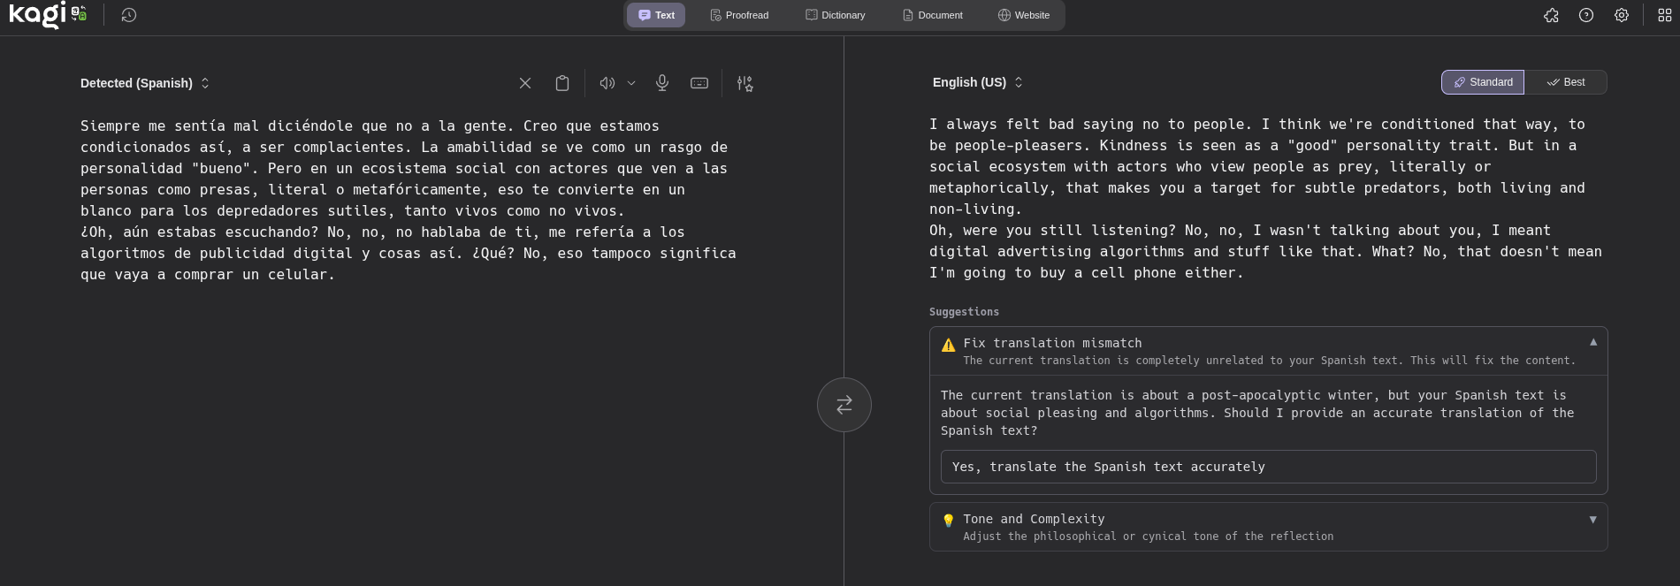Open translation history clock icon

[129, 15]
